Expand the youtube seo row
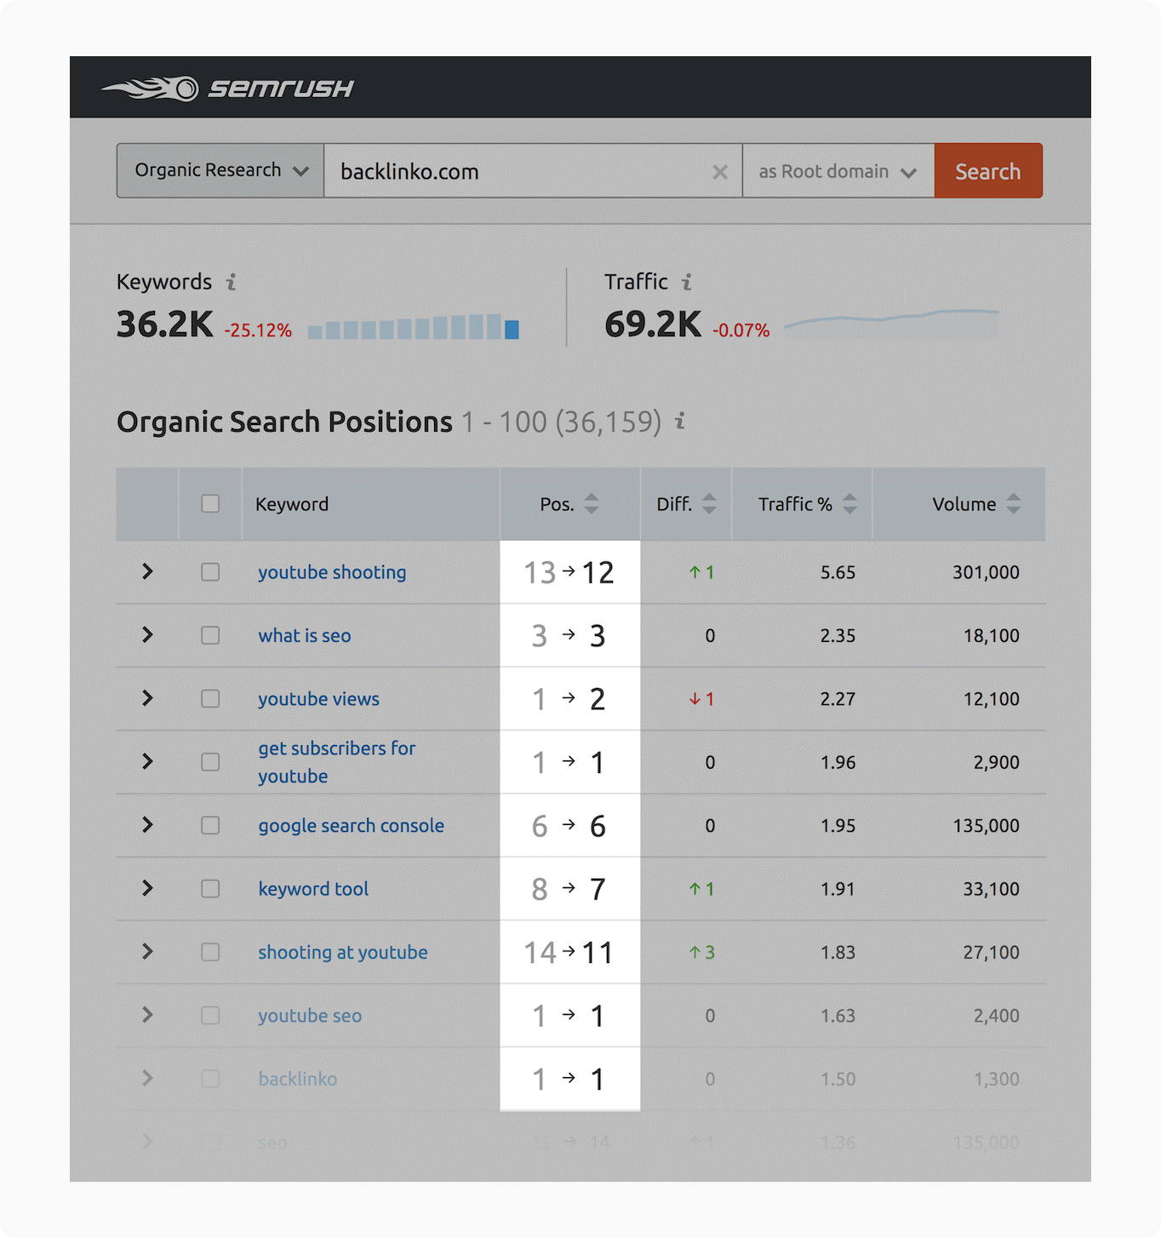Image resolution: width=1161 pixels, height=1238 pixels. (147, 1015)
